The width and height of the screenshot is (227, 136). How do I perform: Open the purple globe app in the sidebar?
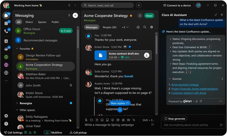(6, 65)
